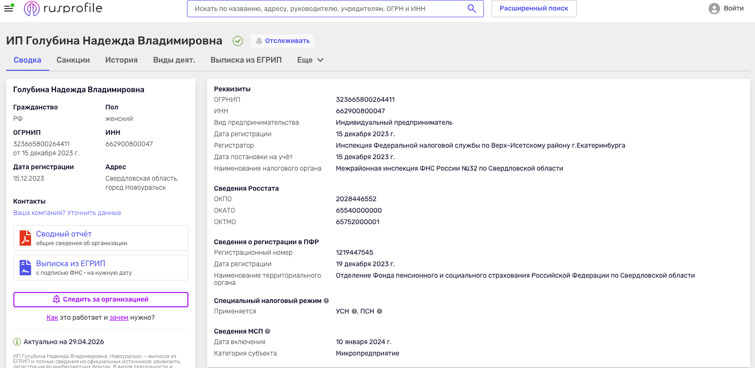This screenshot has height=368, width=755.
Task: Open the Сводный отчёт link
Action: tap(64, 234)
